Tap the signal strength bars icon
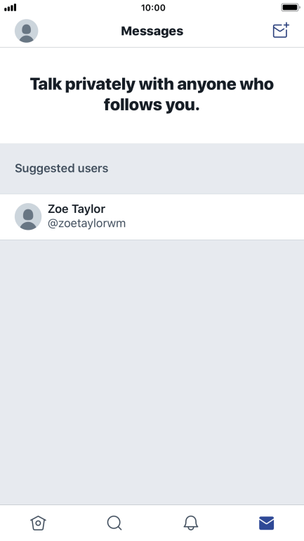The image size is (304, 541). point(11,7)
